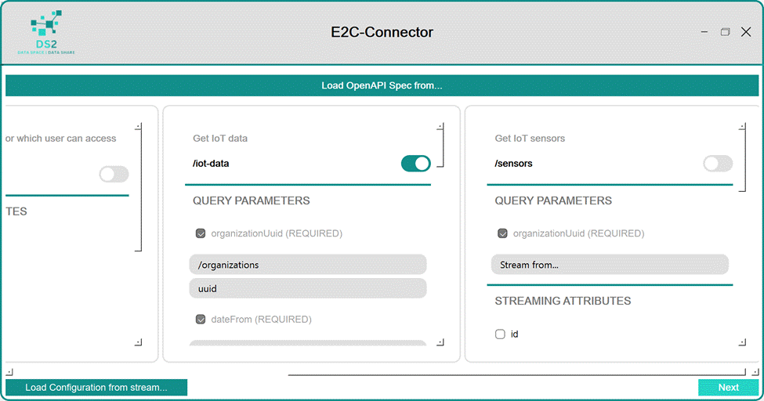Check the id streaming attribute checkbox

tap(500, 334)
